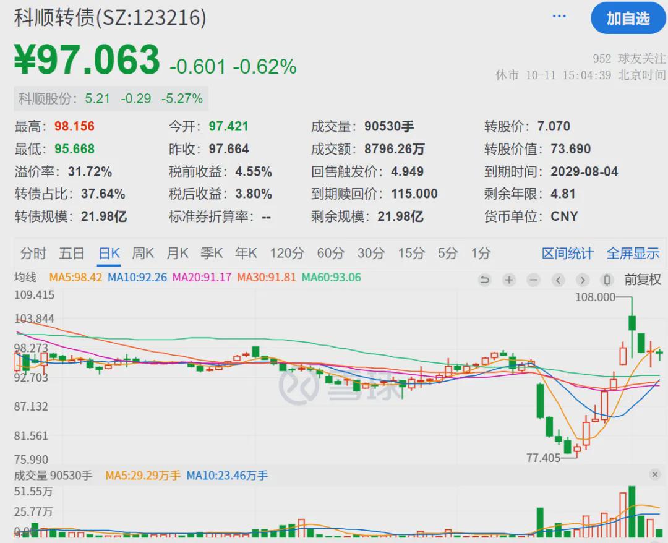
Task: Close the volume indicator panel
Action: 655,474
